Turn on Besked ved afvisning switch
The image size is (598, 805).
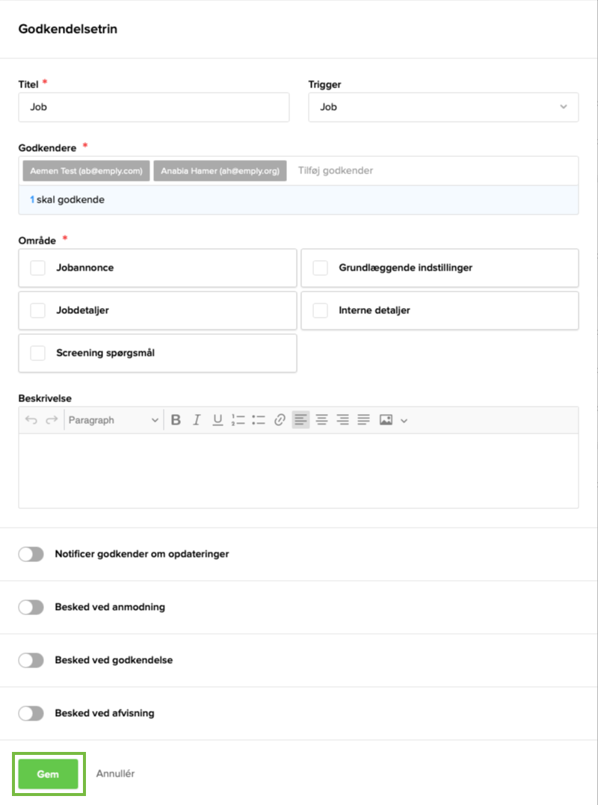click(31, 714)
